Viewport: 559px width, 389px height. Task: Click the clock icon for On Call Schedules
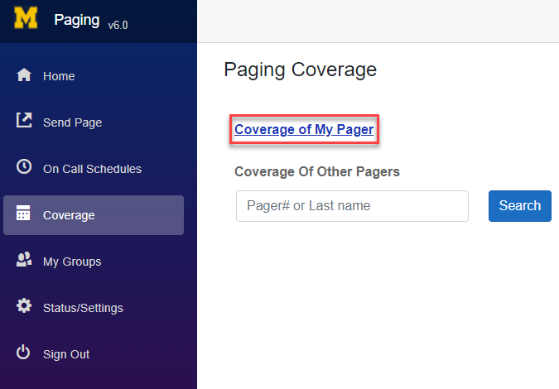click(24, 168)
